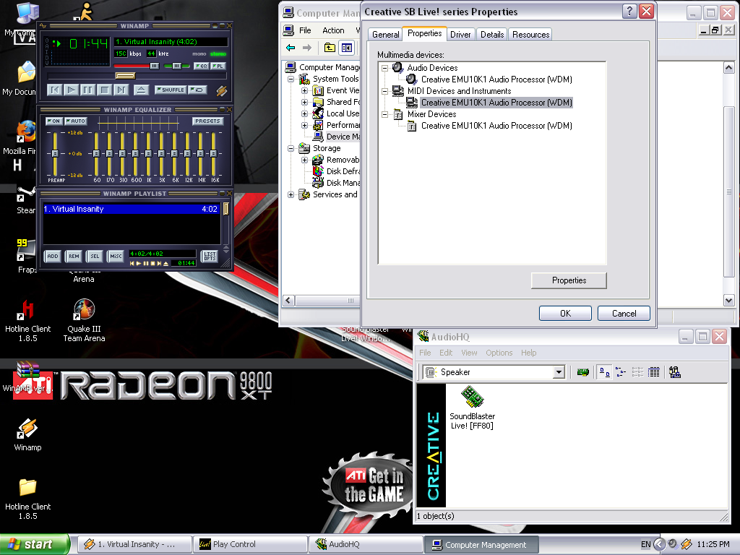This screenshot has height=555, width=740.
Task: Click the Winamp lightning bolt logo icon
Action: [222, 90]
